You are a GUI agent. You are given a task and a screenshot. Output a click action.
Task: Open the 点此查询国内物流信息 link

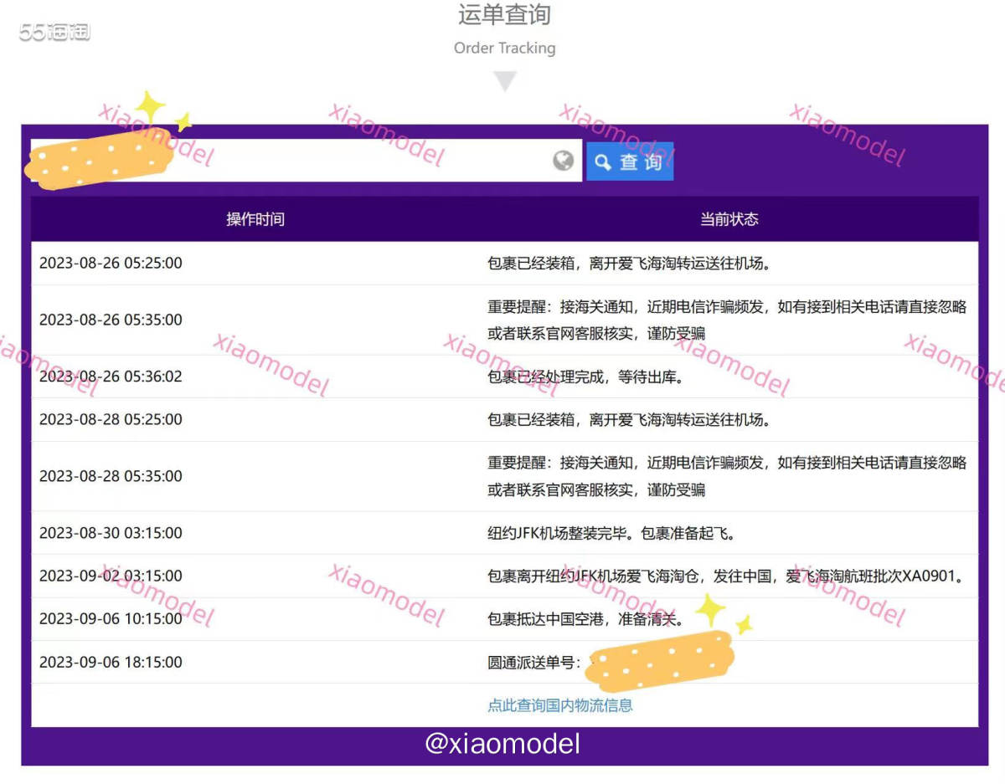[x=559, y=705]
